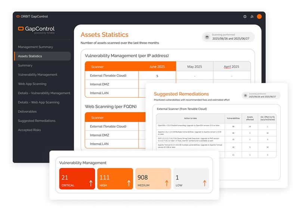Click the calendar icon in Suggested Remediations panel
The width and height of the screenshot is (299, 211).
pos(246,95)
